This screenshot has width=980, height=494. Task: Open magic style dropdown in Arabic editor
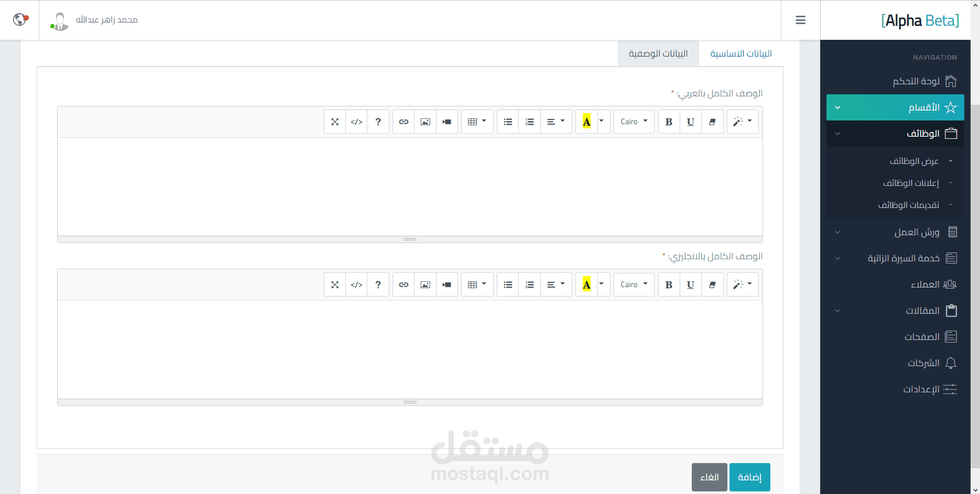[743, 122]
